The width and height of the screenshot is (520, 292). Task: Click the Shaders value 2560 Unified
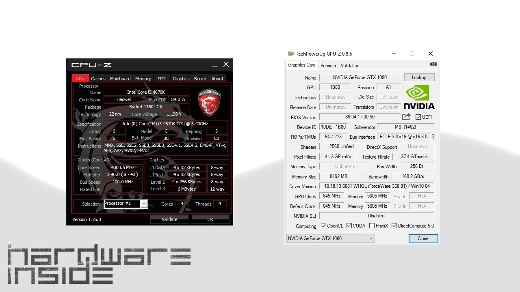click(341, 146)
